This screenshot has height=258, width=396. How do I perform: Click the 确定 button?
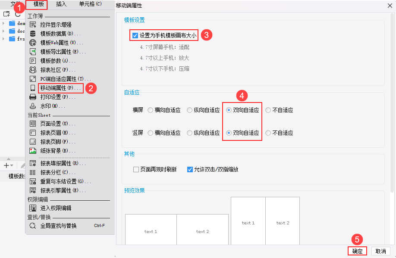[357, 251]
